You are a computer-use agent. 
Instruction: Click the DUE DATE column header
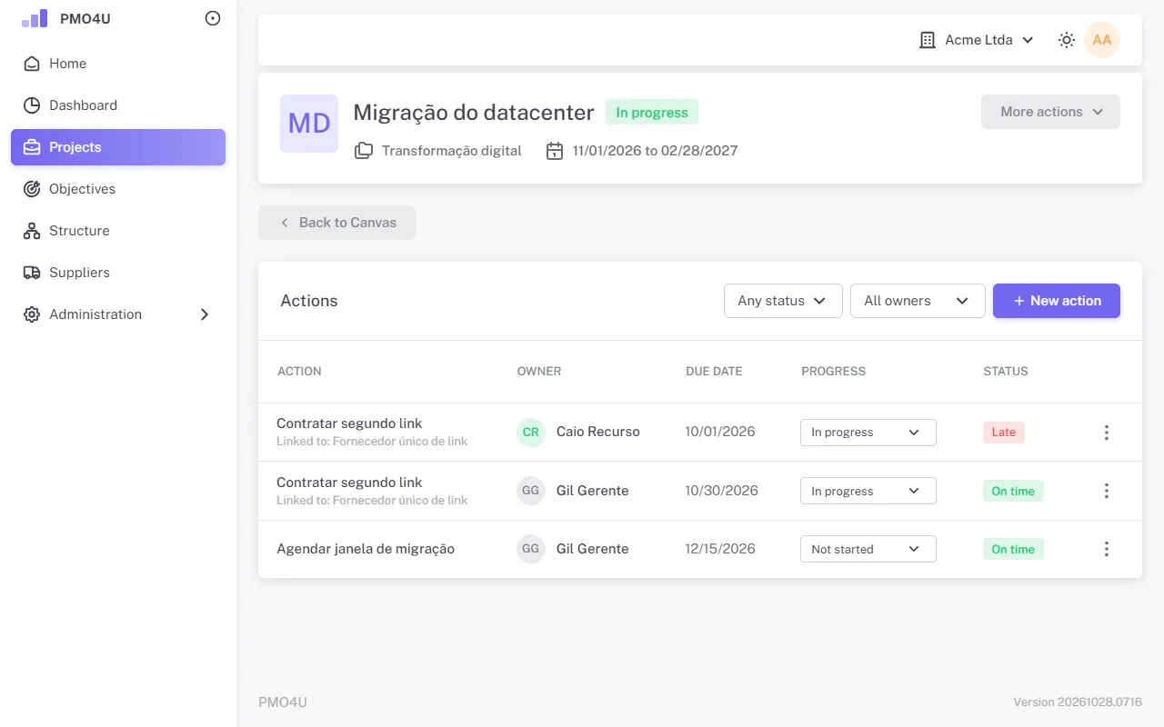[714, 372]
